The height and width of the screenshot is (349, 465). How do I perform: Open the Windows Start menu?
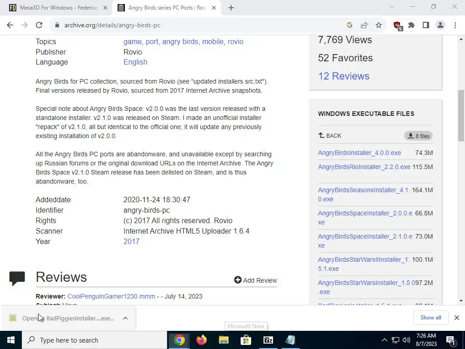tap(11, 340)
